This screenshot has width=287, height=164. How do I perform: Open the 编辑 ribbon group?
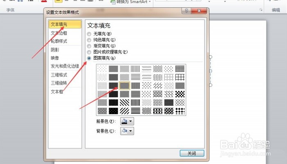[276, 10]
